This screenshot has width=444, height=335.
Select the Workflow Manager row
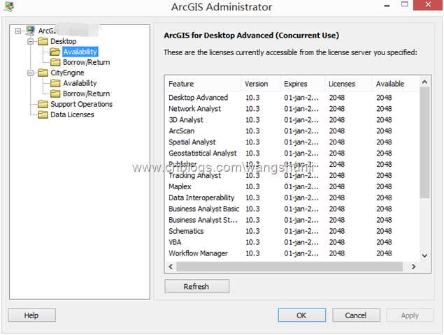pos(292,253)
